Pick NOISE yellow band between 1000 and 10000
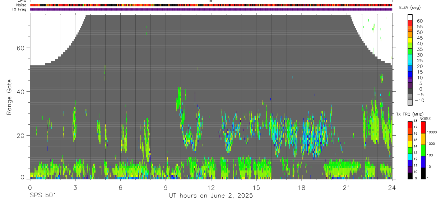This screenshot has height=203, width=441. tap(423, 139)
